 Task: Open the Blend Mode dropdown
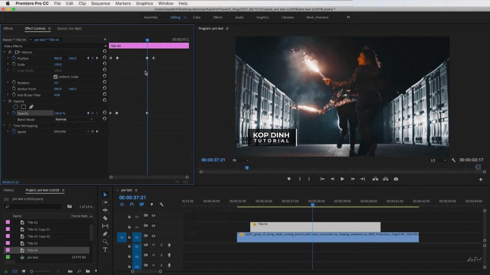74,119
